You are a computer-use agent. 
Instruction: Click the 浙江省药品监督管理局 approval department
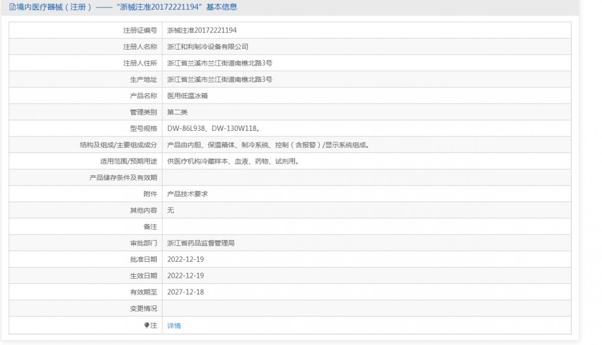point(201,243)
